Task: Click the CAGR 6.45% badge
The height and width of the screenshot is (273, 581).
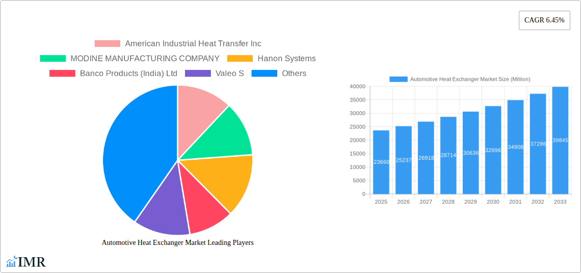Action: coord(544,20)
